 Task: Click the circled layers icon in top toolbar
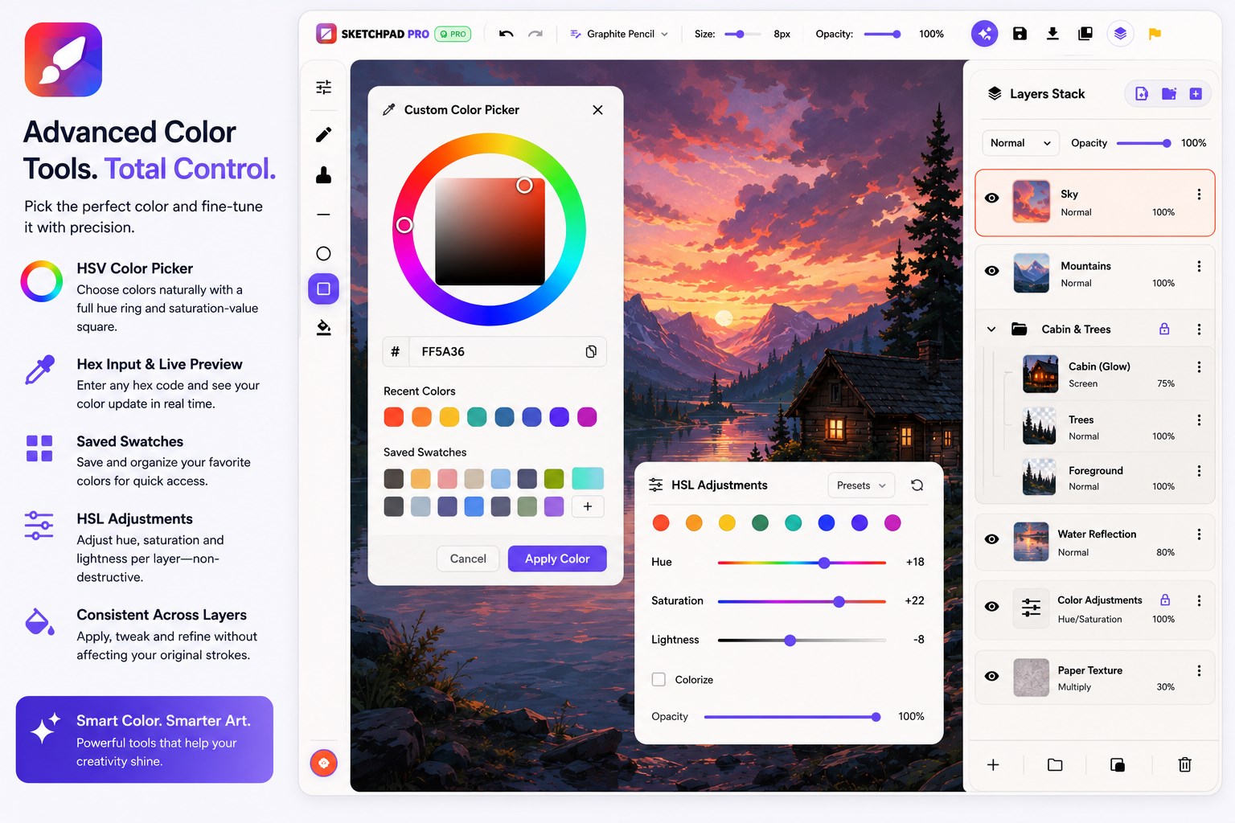(1120, 34)
